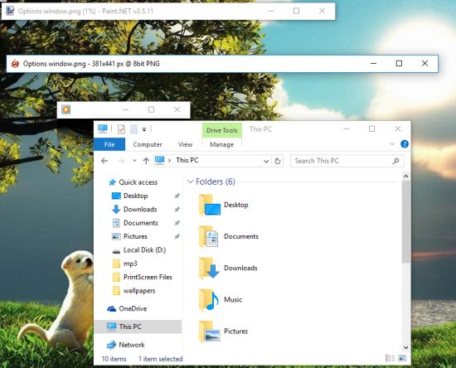Image resolution: width=456 pixels, height=368 pixels.
Task: Open Local Disk (D:) in navigation pane
Action: point(144,250)
